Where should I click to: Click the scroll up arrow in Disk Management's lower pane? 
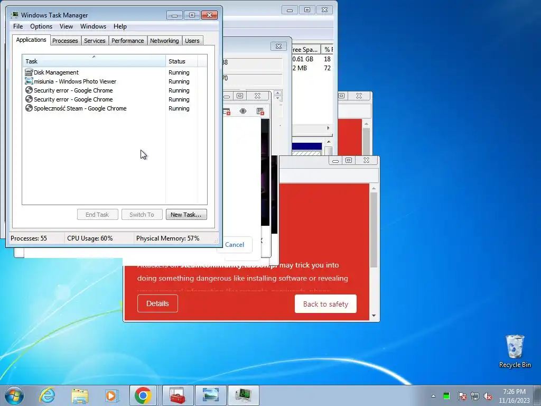329,142
